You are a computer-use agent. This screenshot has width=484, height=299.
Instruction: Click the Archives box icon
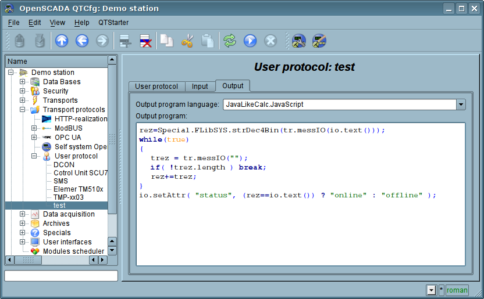35,224
